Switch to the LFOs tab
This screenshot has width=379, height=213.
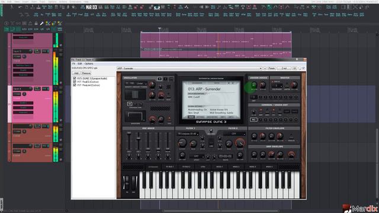(203, 167)
